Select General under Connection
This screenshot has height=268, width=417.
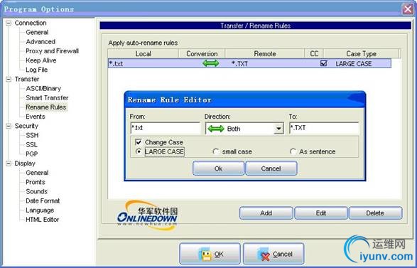(x=37, y=33)
